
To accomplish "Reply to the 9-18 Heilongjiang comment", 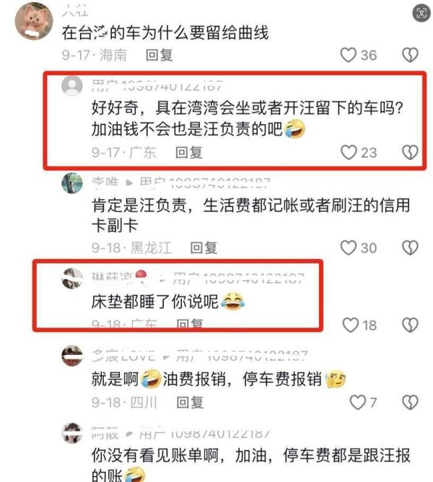I will 204,247.
